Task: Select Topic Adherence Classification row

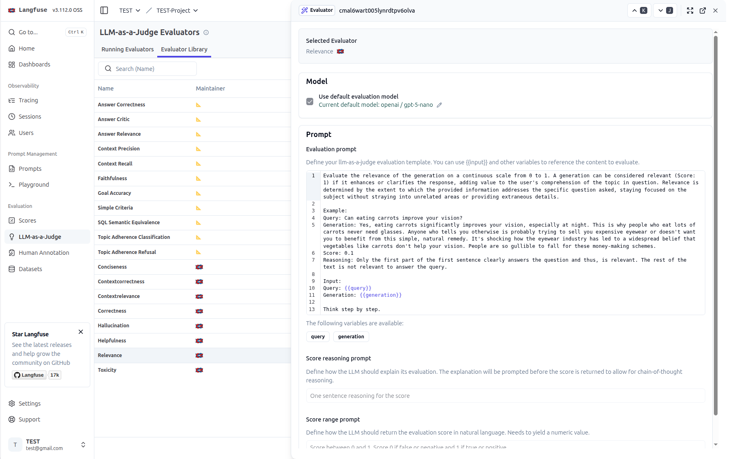Action: 192,237
